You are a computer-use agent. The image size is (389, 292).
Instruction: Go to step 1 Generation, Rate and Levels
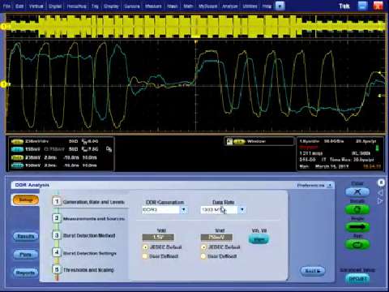(88, 202)
